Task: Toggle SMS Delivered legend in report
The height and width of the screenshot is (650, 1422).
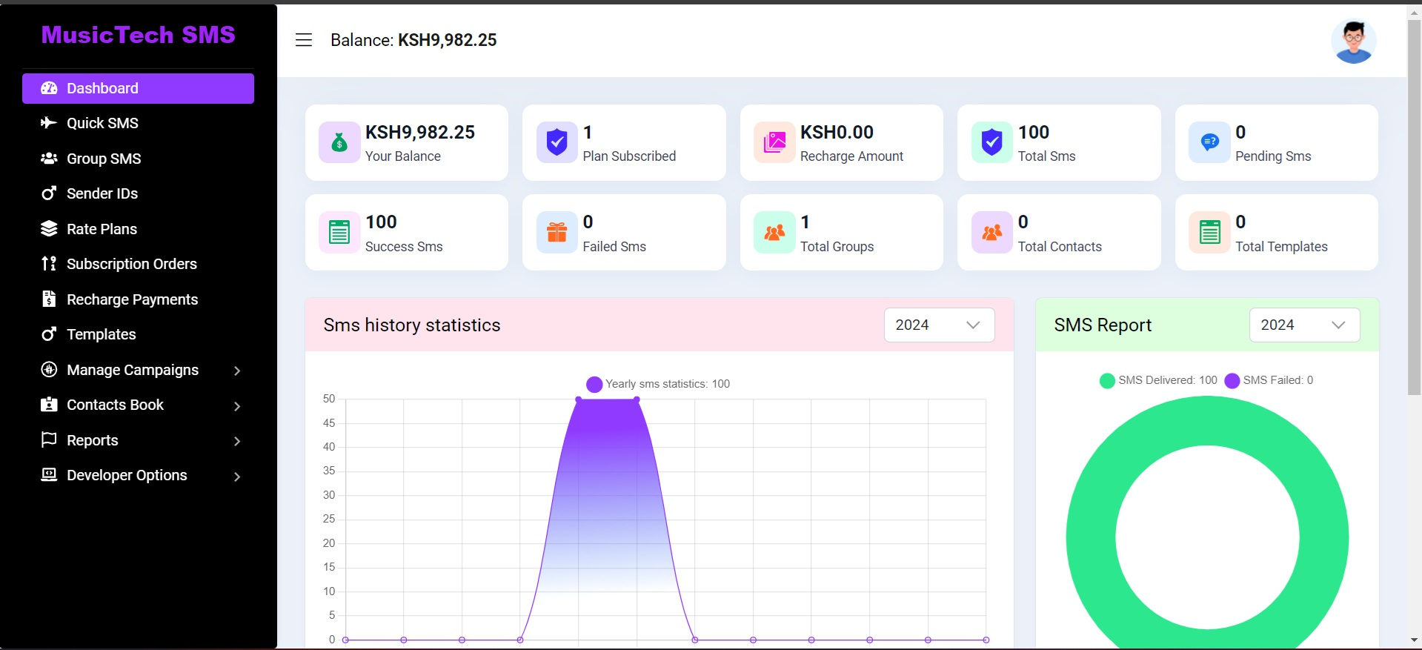Action: pos(1158,380)
